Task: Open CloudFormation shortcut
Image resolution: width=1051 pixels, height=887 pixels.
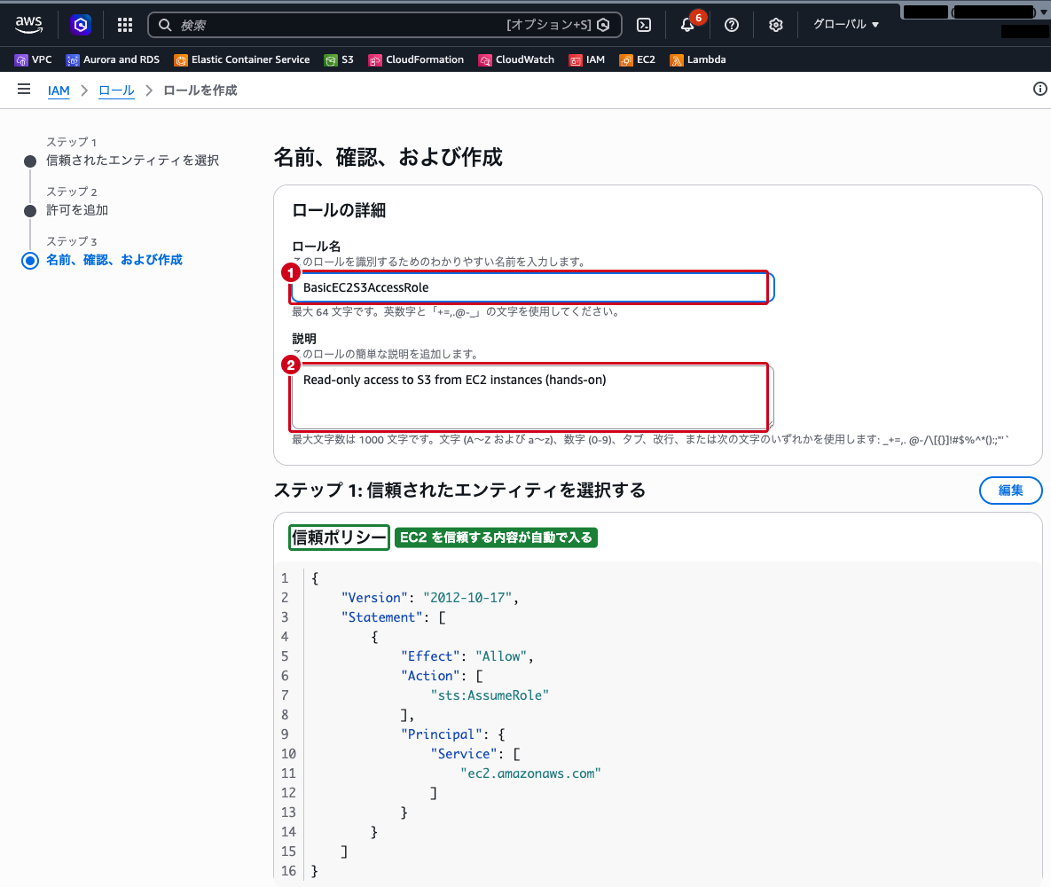Action: [x=416, y=59]
